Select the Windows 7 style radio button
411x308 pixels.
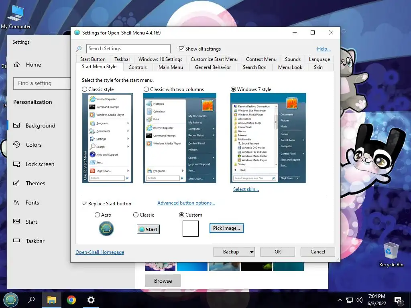pyautogui.click(x=233, y=89)
